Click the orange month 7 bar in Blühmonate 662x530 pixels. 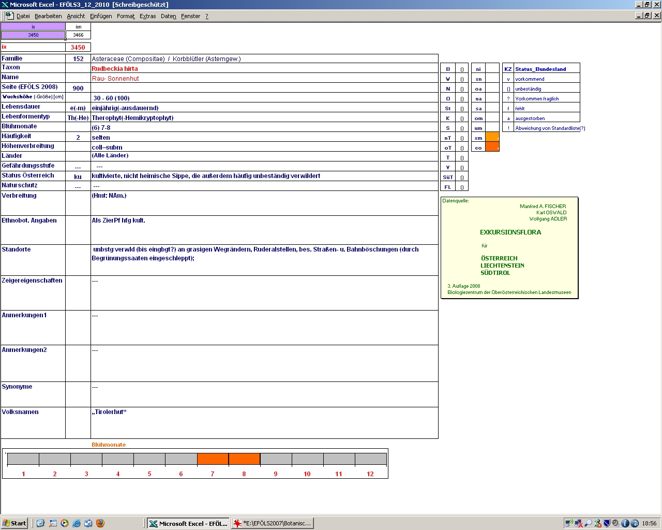[x=213, y=459]
